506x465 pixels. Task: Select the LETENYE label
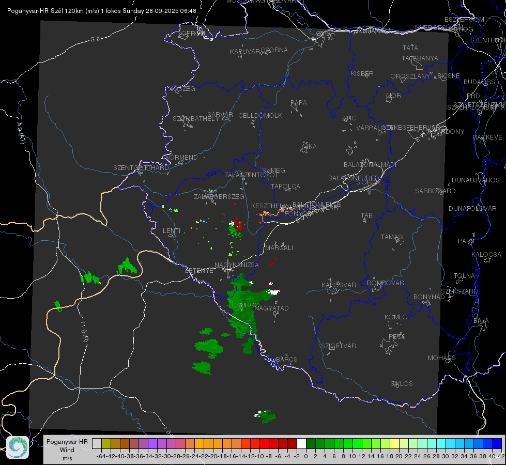coord(199,271)
